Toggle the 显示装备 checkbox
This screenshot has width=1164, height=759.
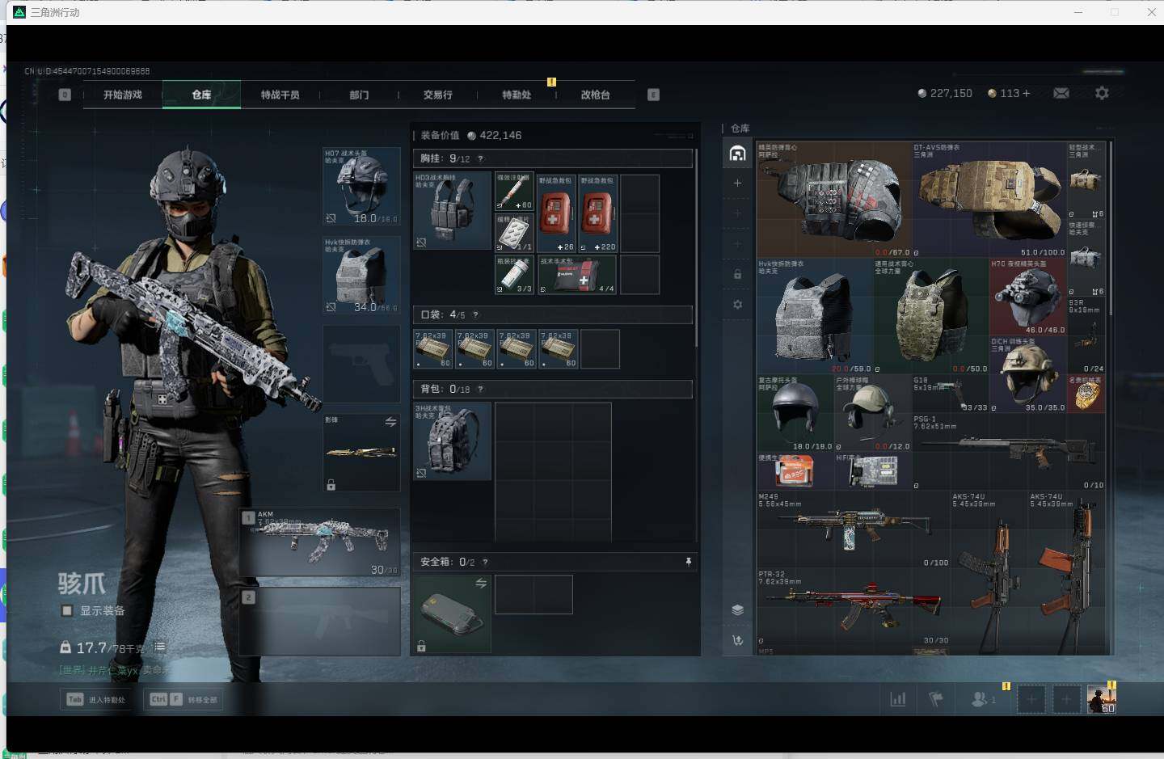67,610
